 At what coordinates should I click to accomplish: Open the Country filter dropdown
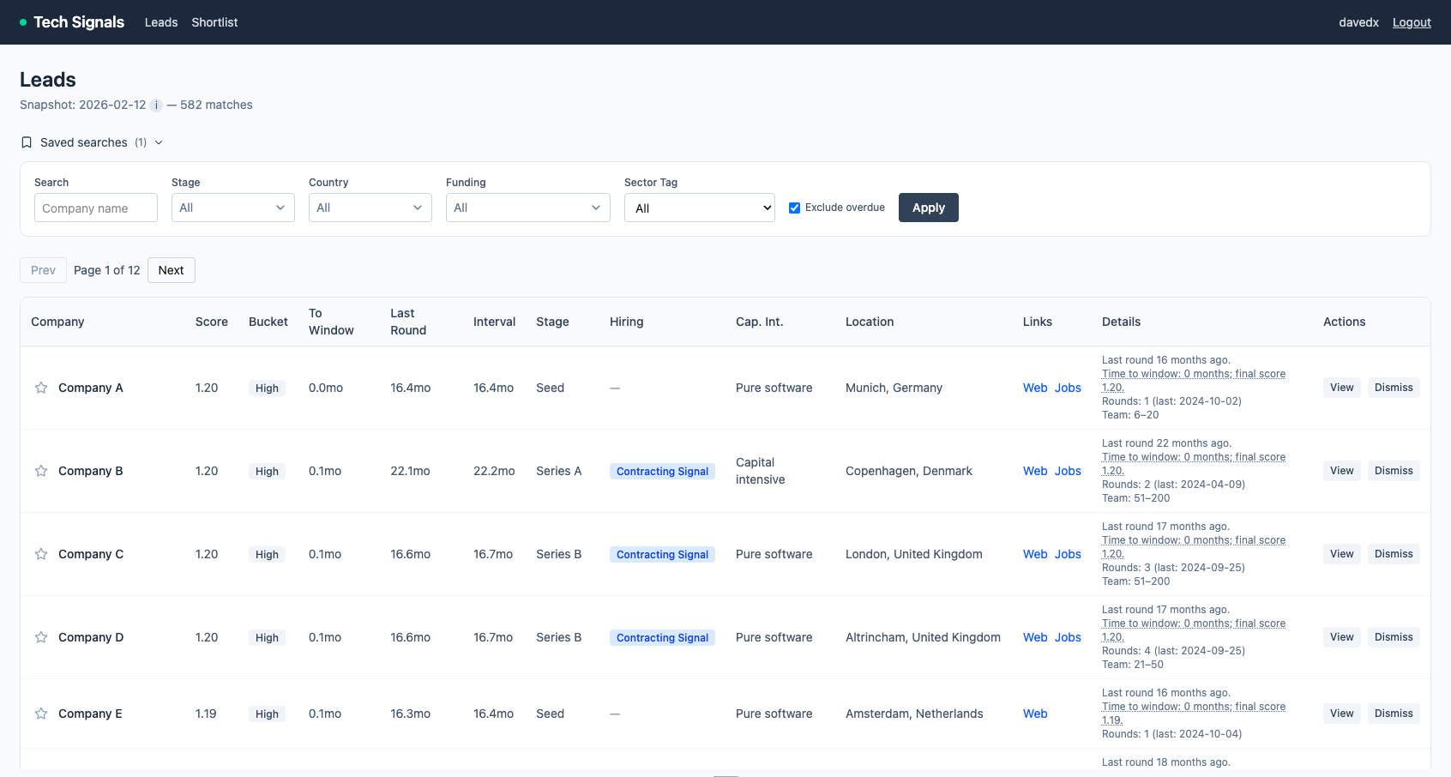point(370,208)
